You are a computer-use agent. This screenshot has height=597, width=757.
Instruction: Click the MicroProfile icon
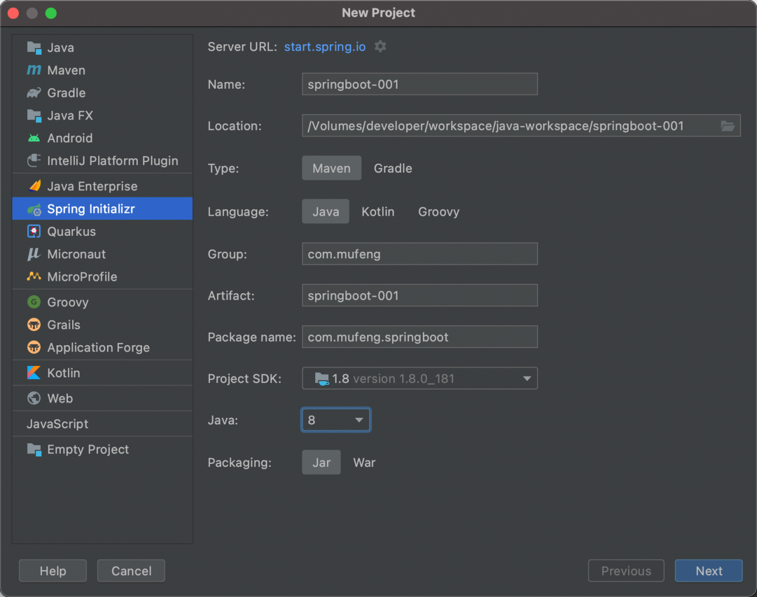34,277
